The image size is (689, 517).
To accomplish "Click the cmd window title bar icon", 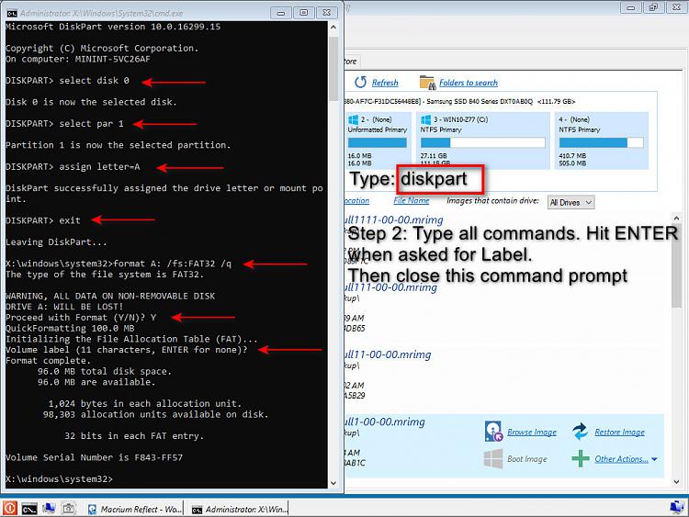I will (x=12, y=13).
